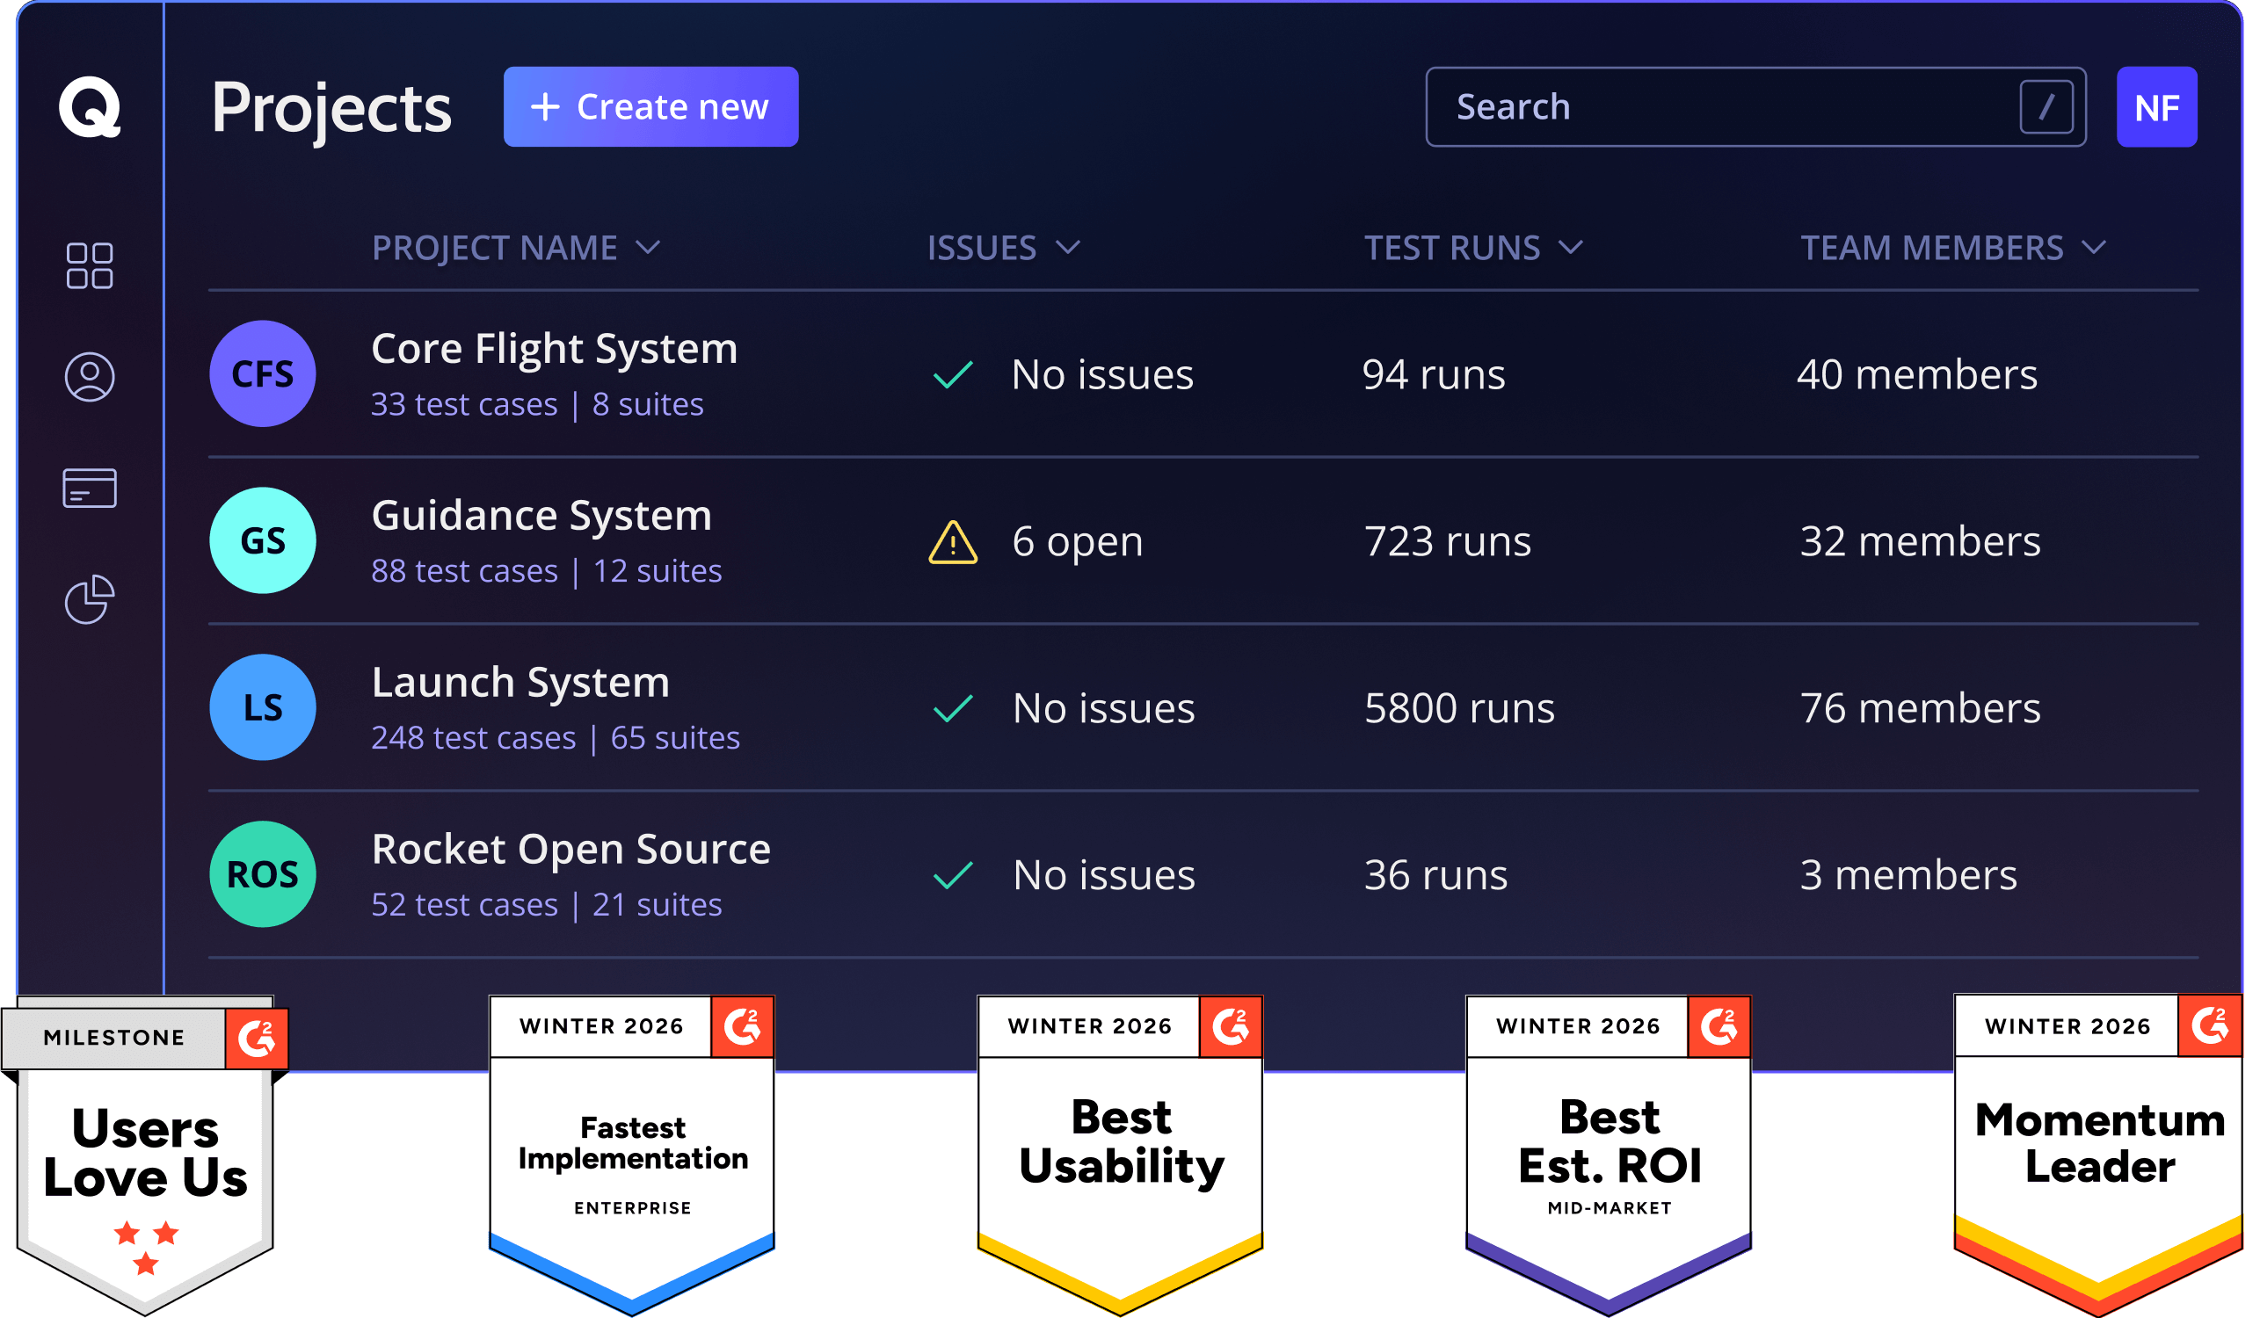
Task: Open the Rocket Open Source project
Action: click(570, 849)
